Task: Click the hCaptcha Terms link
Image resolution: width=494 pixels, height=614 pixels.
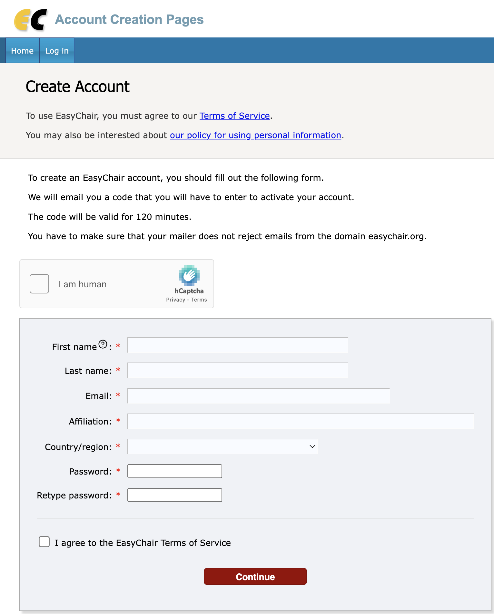Action: (x=199, y=300)
